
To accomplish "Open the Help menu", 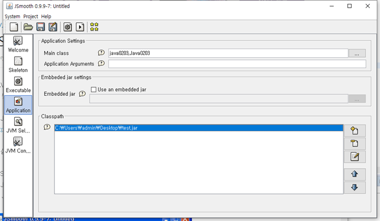I will pos(46,16).
